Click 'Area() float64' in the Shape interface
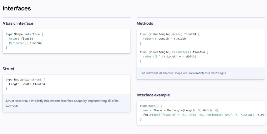267x134 pixels. 21,39
